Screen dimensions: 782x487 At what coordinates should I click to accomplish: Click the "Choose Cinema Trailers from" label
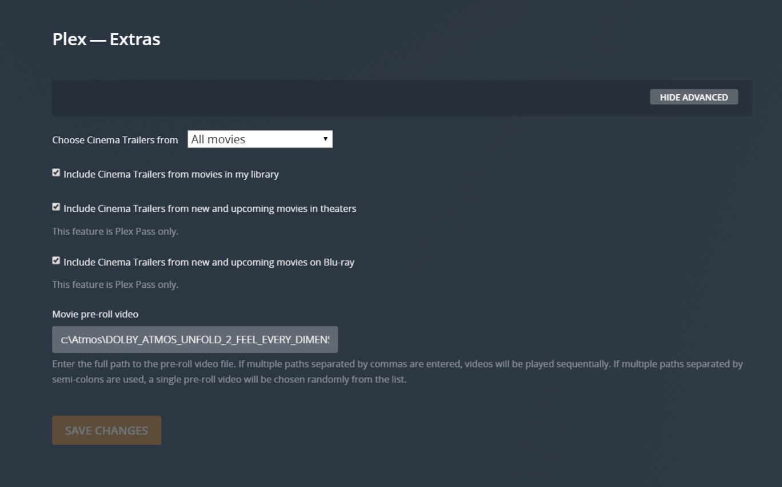[x=115, y=140]
